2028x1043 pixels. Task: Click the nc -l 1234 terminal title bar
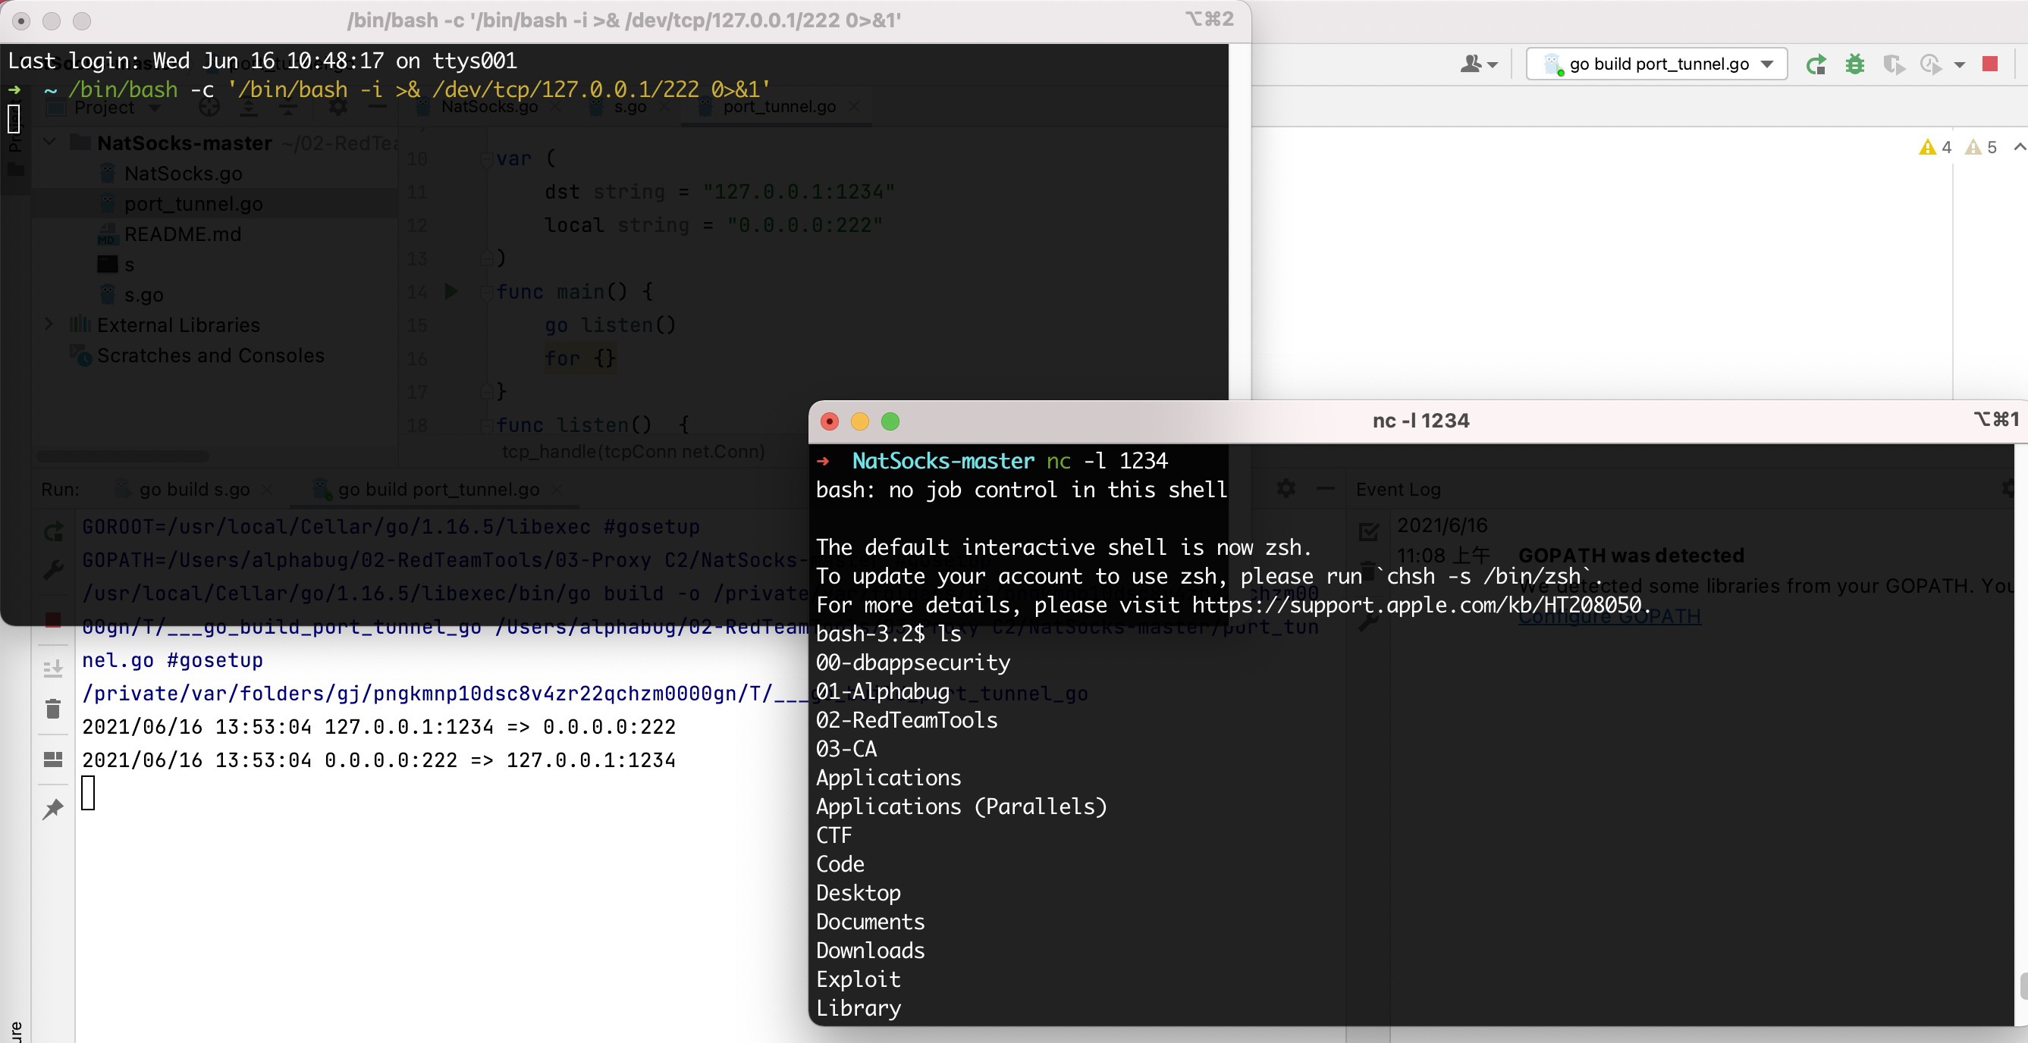click(1420, 421)
